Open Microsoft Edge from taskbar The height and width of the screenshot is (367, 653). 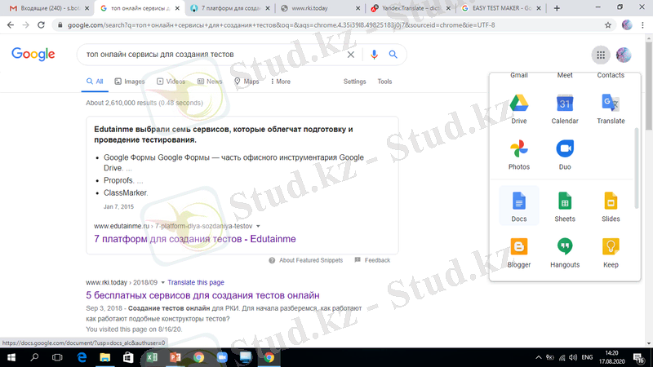(82, 357)
